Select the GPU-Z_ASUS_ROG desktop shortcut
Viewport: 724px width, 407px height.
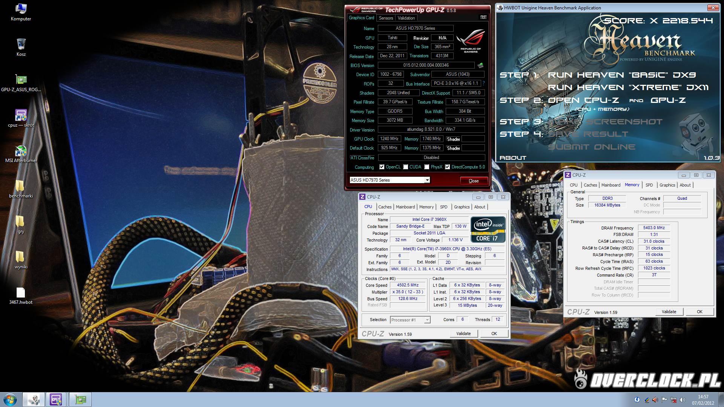pos(21,83)
